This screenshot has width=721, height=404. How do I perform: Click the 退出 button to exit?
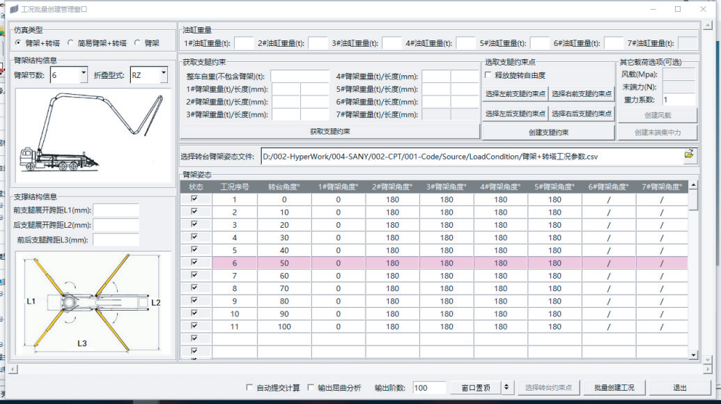(679, 387)
